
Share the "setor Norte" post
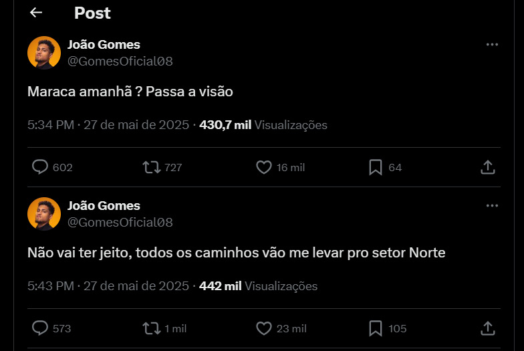(x=488, y=328)
